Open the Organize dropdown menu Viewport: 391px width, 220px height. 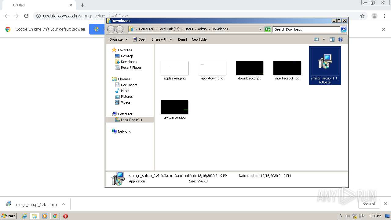point(118,39)
